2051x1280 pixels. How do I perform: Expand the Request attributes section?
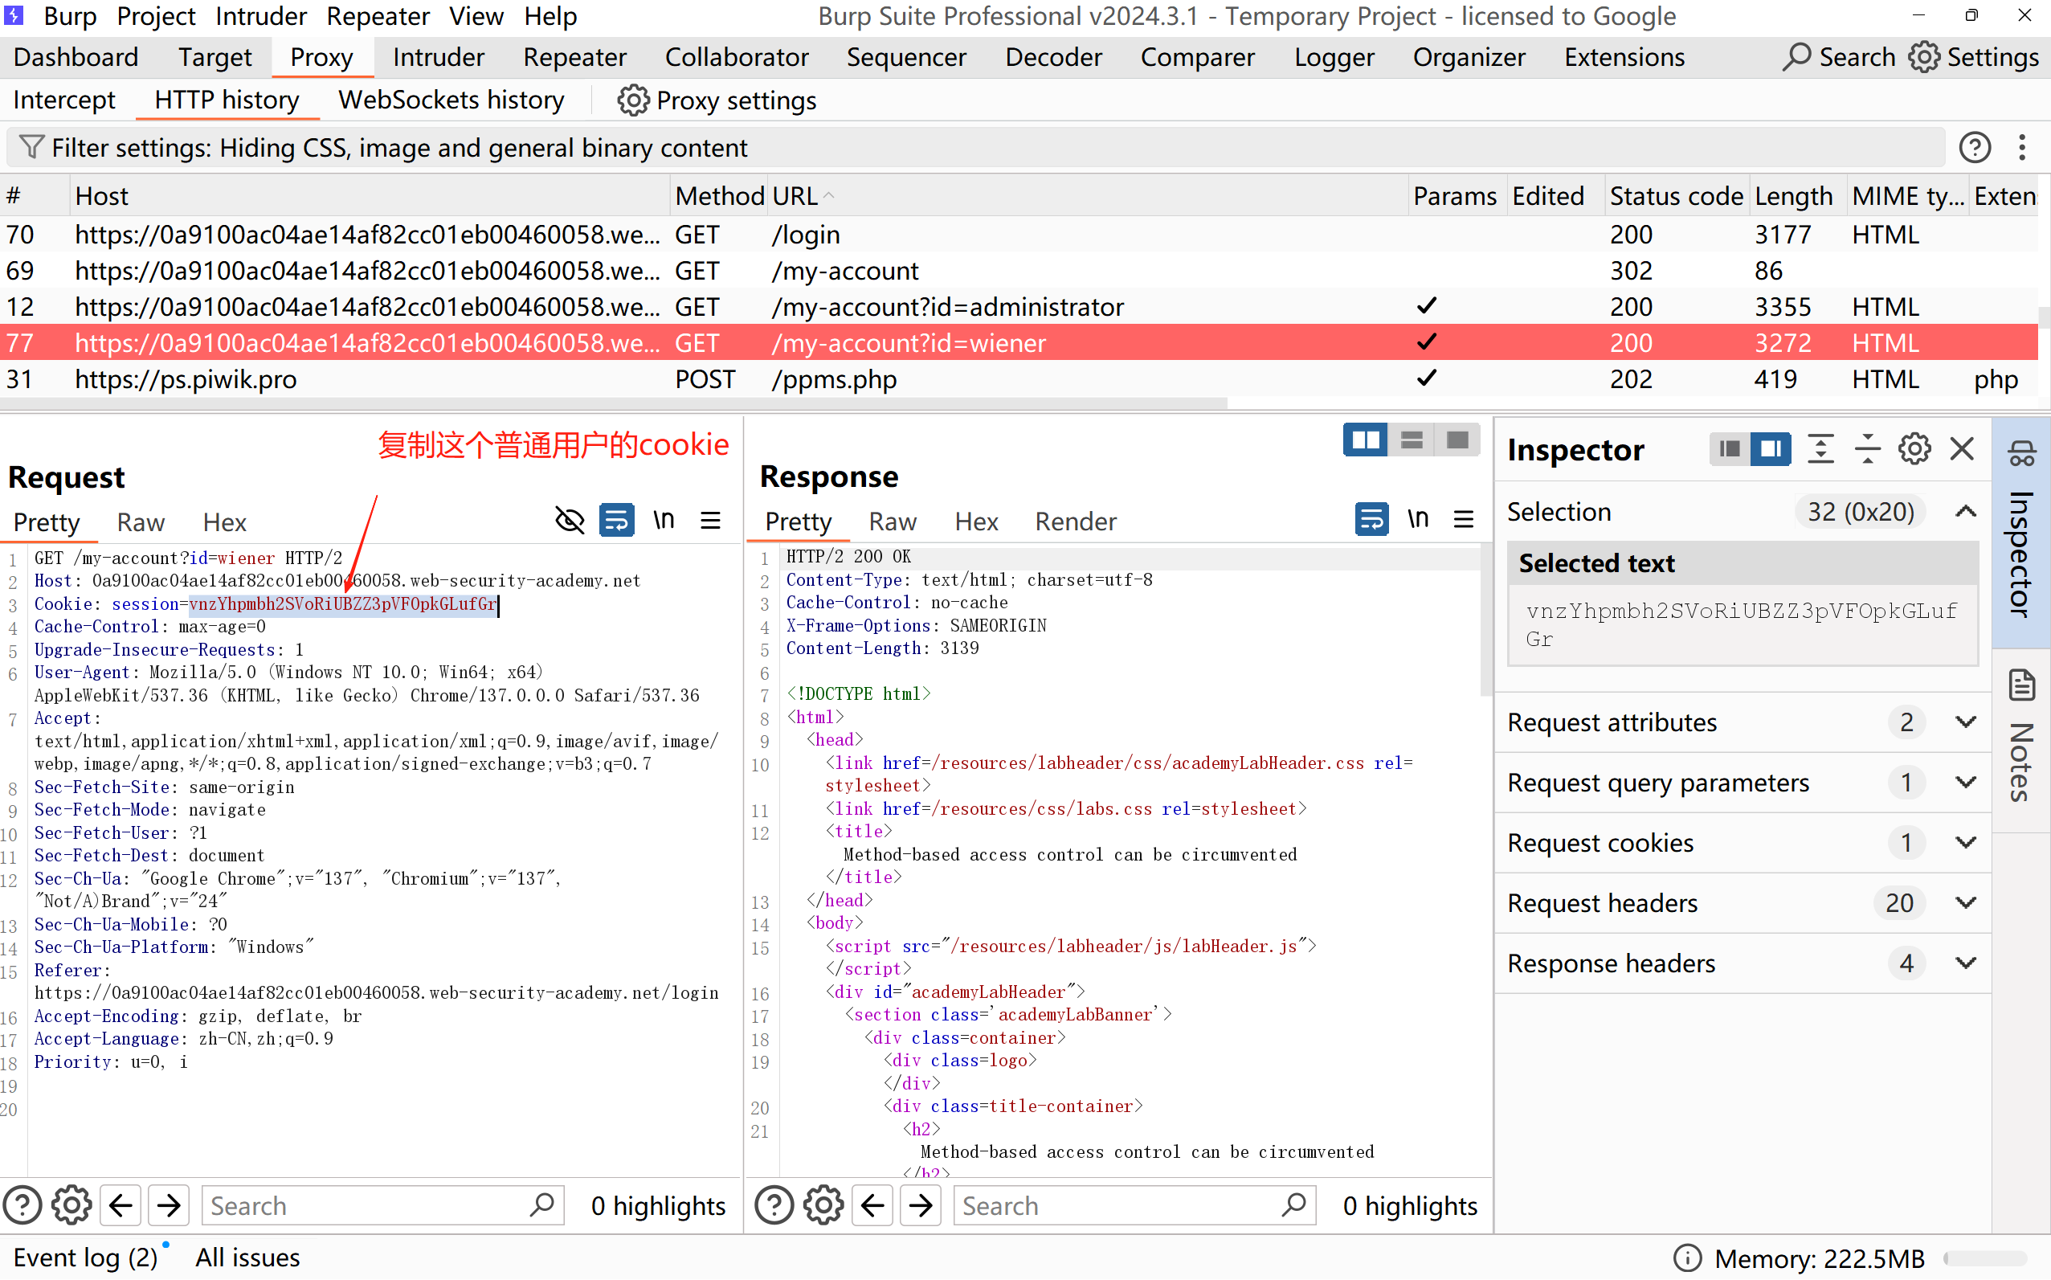[x=1966, y=722]
